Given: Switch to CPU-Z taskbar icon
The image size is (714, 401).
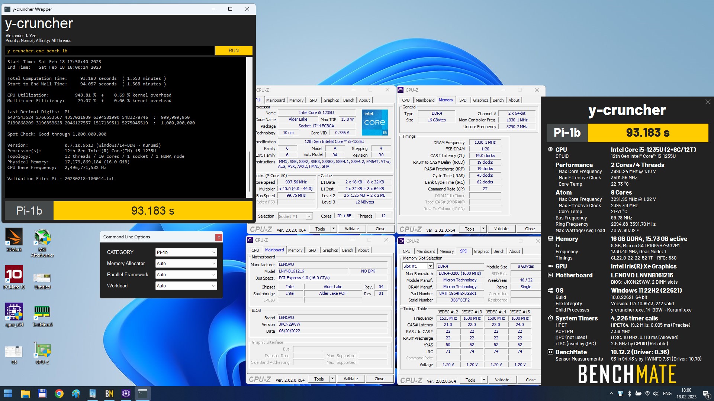Looking at the screenshot, I should point(126,393).
